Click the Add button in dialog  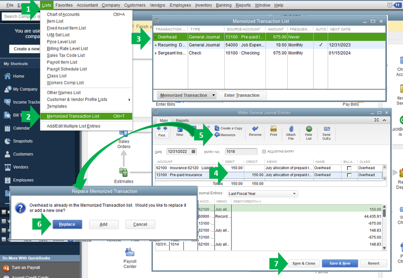(104, 224)
